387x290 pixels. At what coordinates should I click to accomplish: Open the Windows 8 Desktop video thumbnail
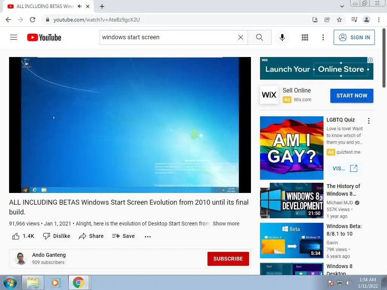click(x=291, y=269)
